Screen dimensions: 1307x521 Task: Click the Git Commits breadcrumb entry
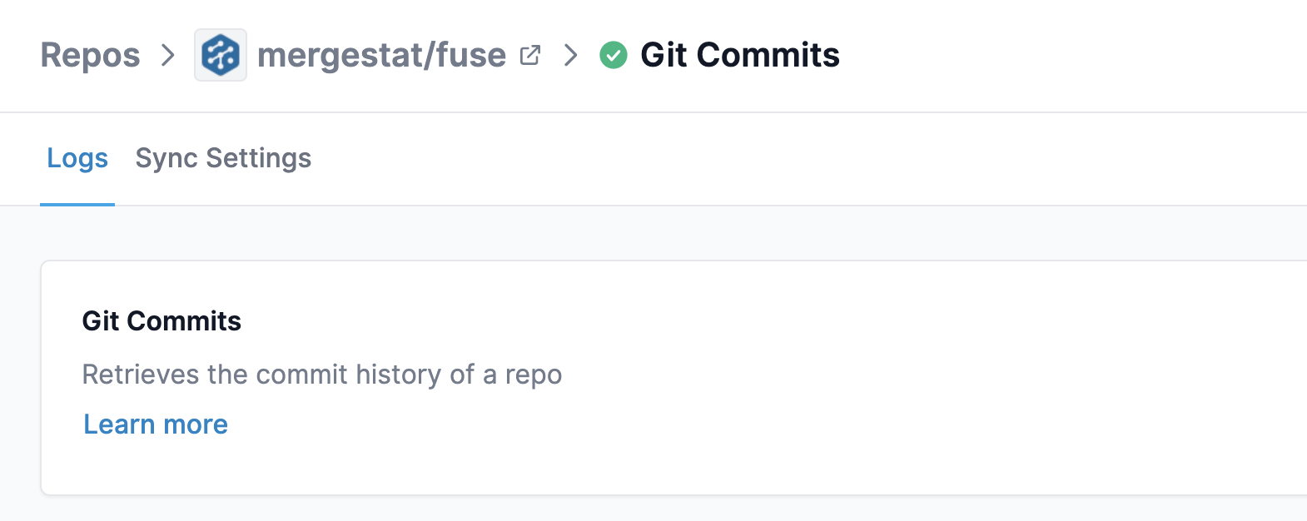739,55
